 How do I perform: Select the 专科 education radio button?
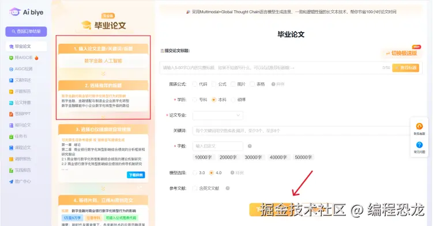pyautogui.click(x=195, y=99)
